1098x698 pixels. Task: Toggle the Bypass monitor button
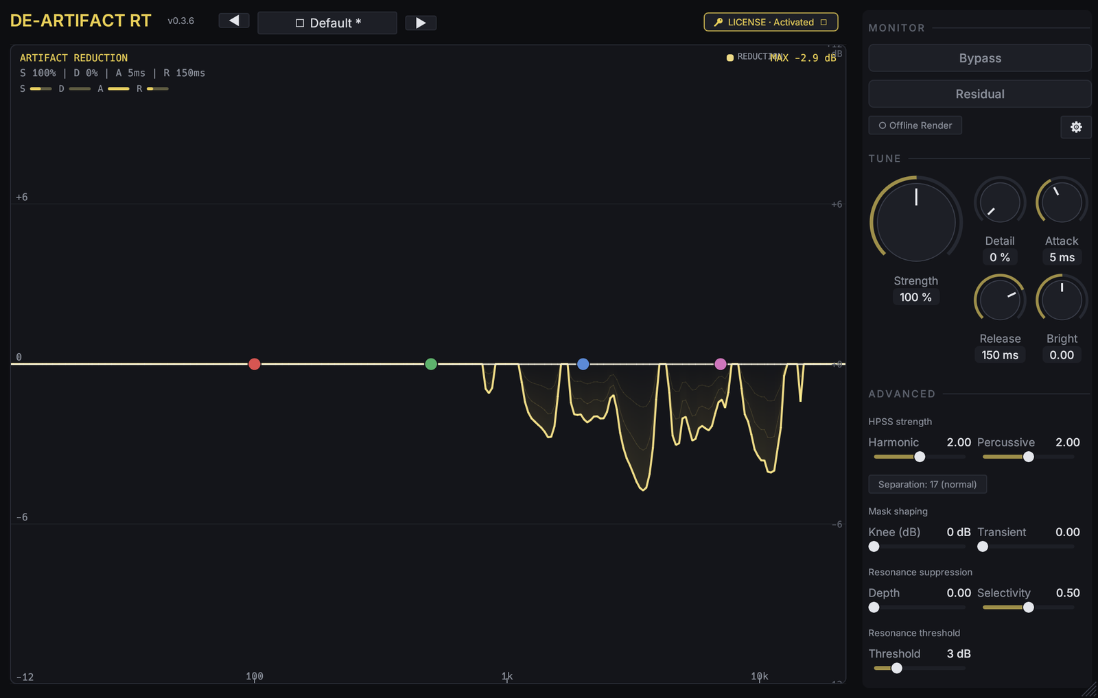click(x=980, y=58)
